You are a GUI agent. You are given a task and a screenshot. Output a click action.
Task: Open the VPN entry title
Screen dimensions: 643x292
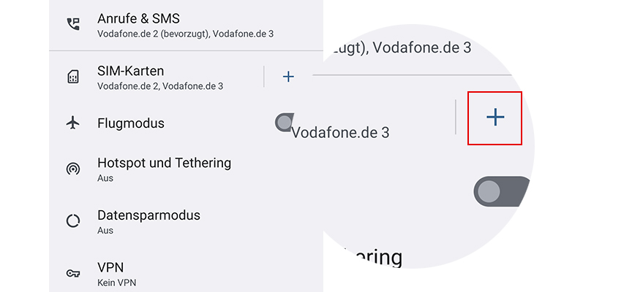(x=110, y=267)
